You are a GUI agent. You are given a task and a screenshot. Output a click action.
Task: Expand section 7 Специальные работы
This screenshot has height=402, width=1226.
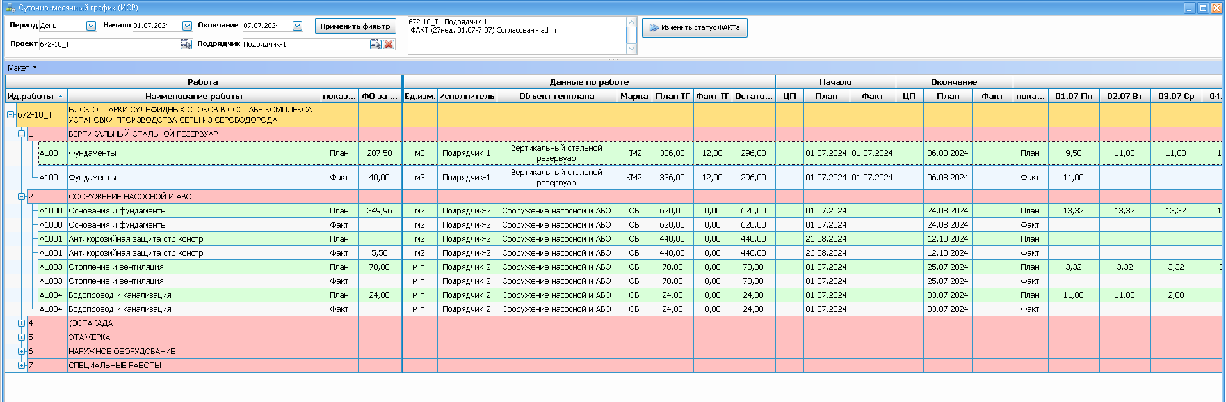point(21,366)
